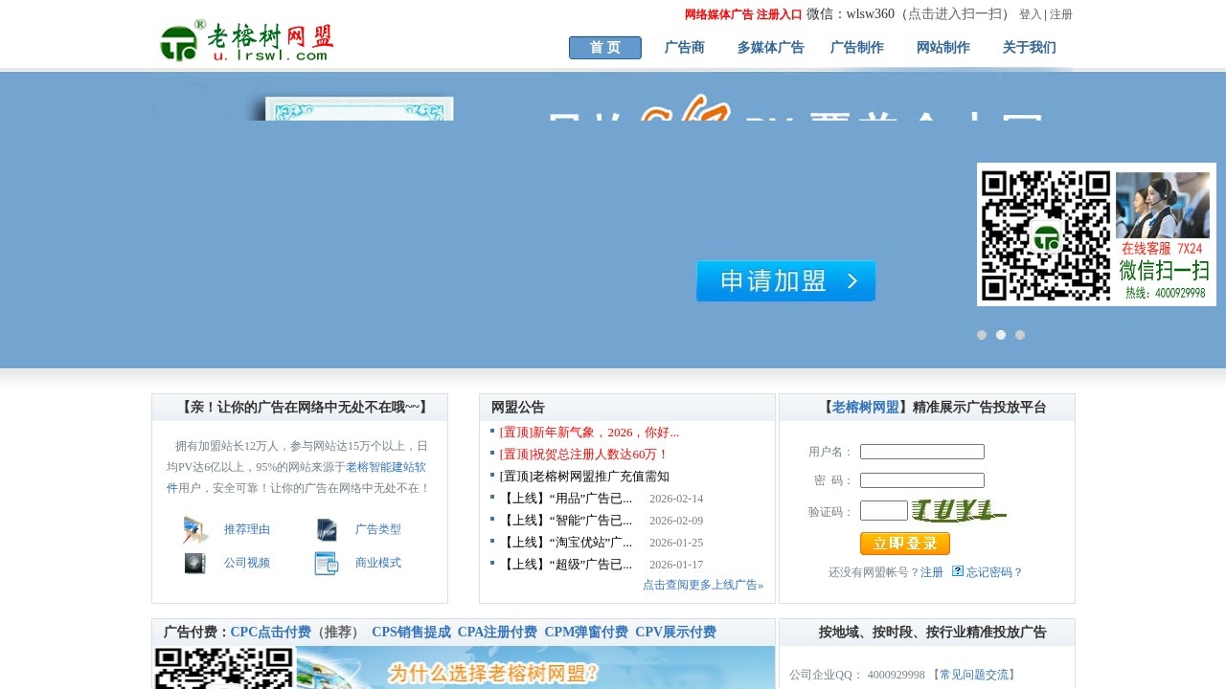Select the first carousel indicator dot
The image size is (1226, 689).
[x=982, y=335]
